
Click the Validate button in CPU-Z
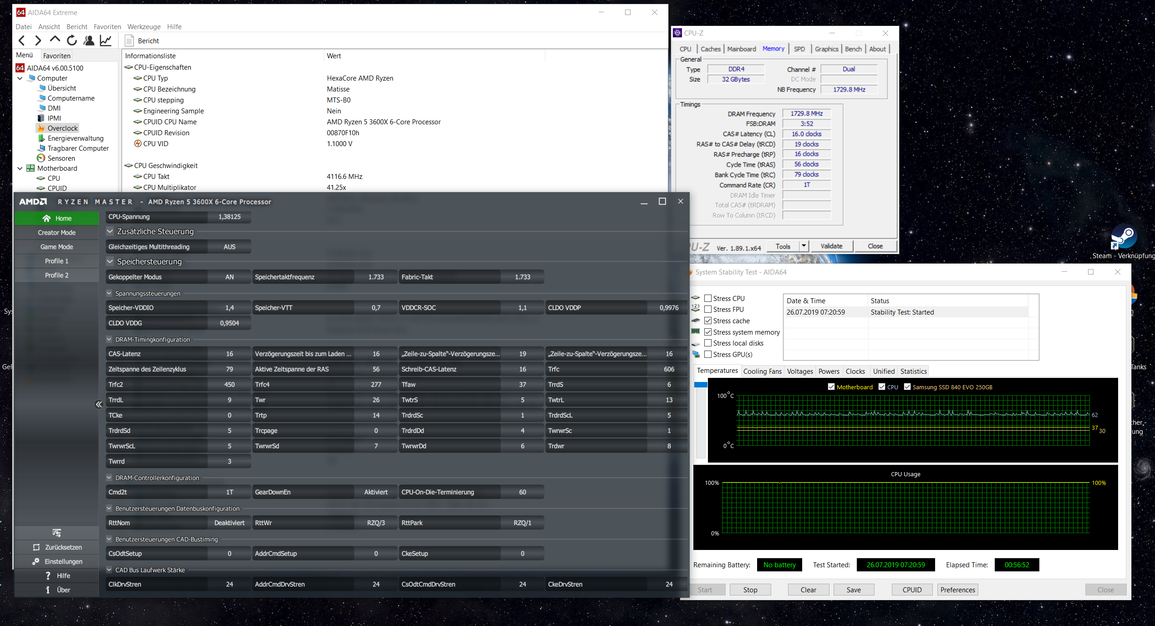tap(831, 246)
